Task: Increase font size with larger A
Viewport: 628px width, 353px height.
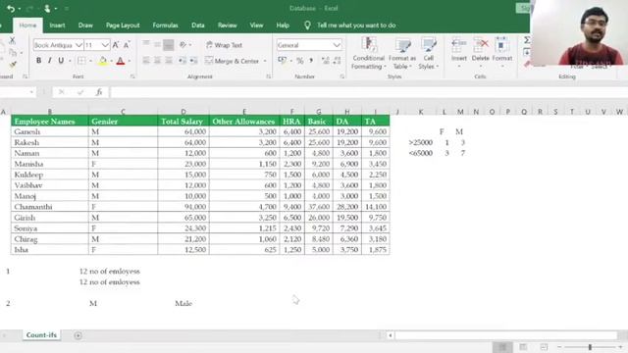Action: 116,45
